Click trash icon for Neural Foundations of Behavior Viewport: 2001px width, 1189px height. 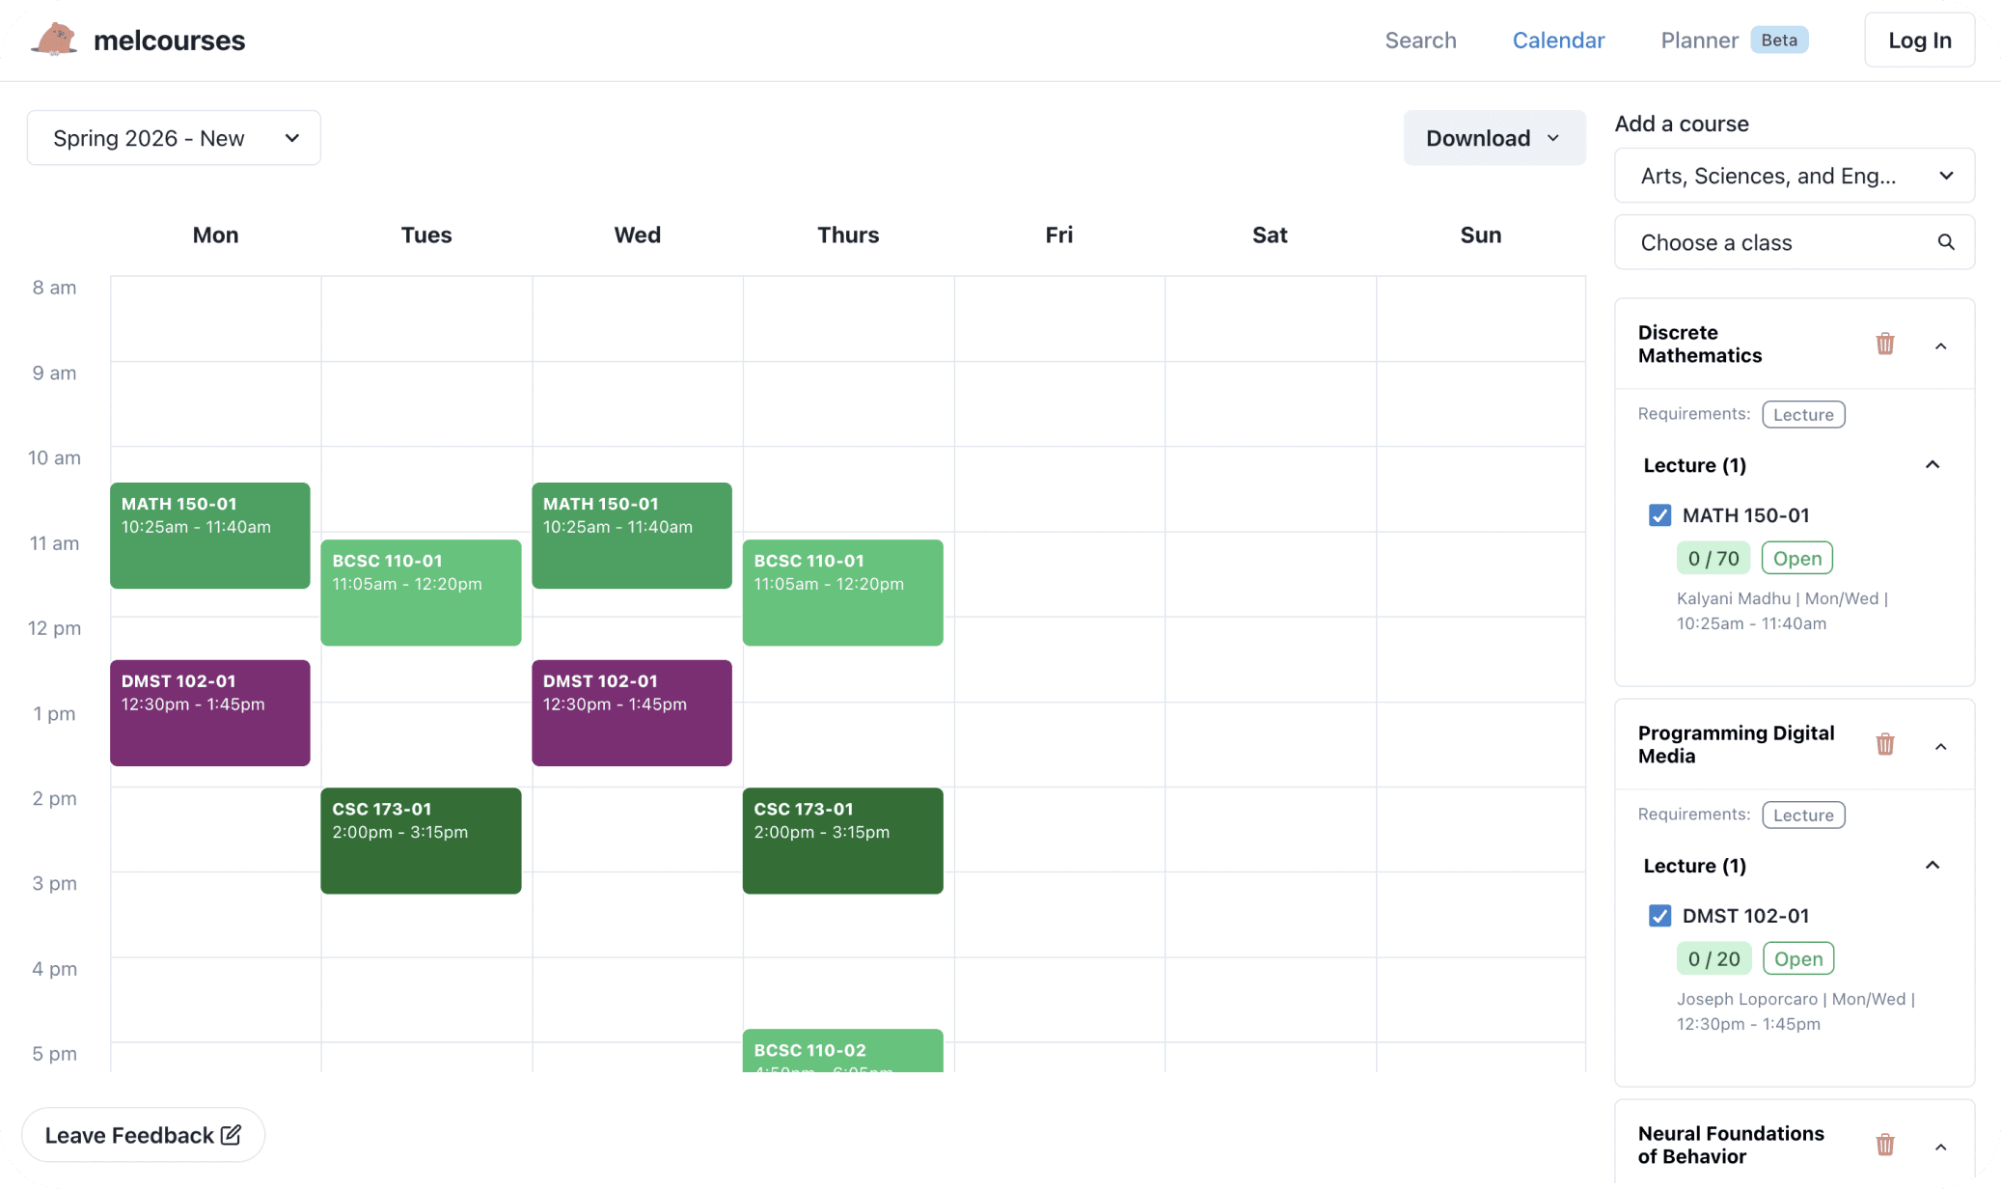(1884, 1146)
